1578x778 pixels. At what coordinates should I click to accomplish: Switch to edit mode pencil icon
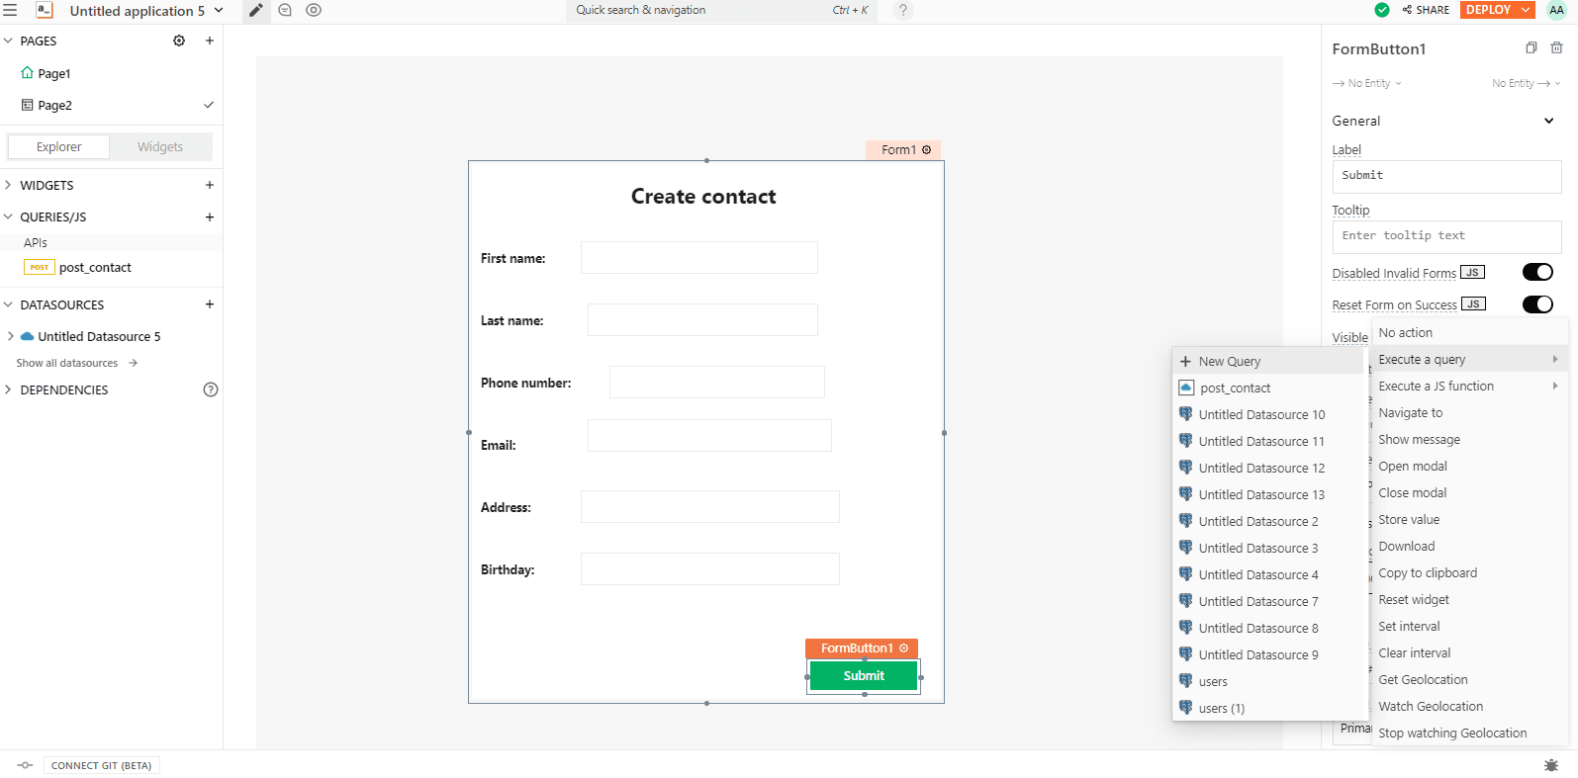coord(256,11)
